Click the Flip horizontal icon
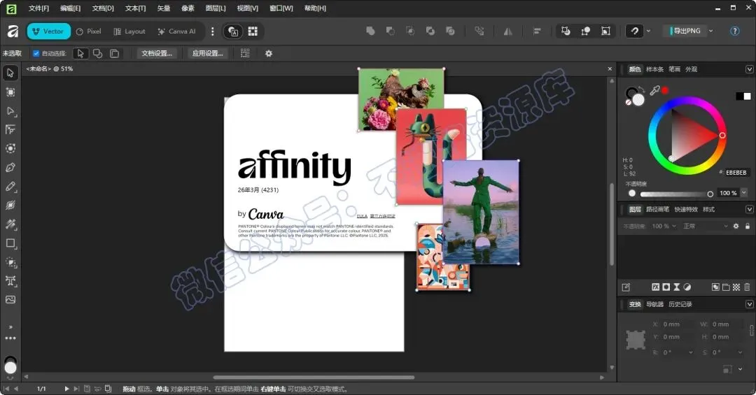The height and width of the screenshot is (395, 756). tap(507, 31)
